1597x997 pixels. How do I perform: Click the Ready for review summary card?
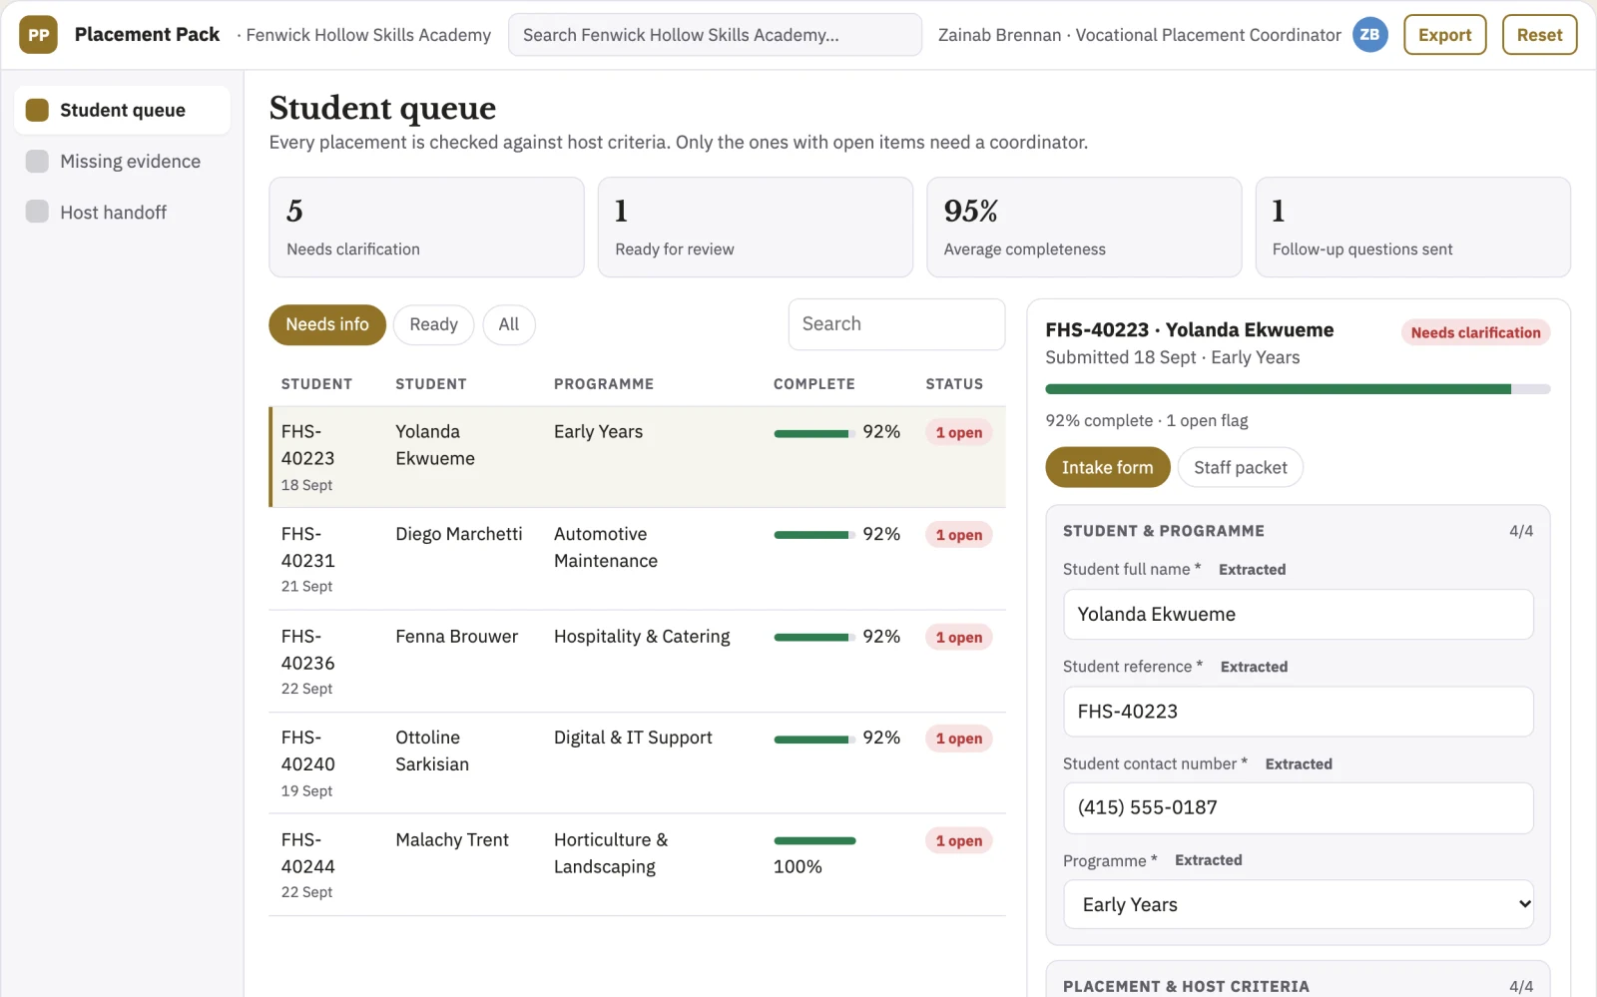pos(756,228)
